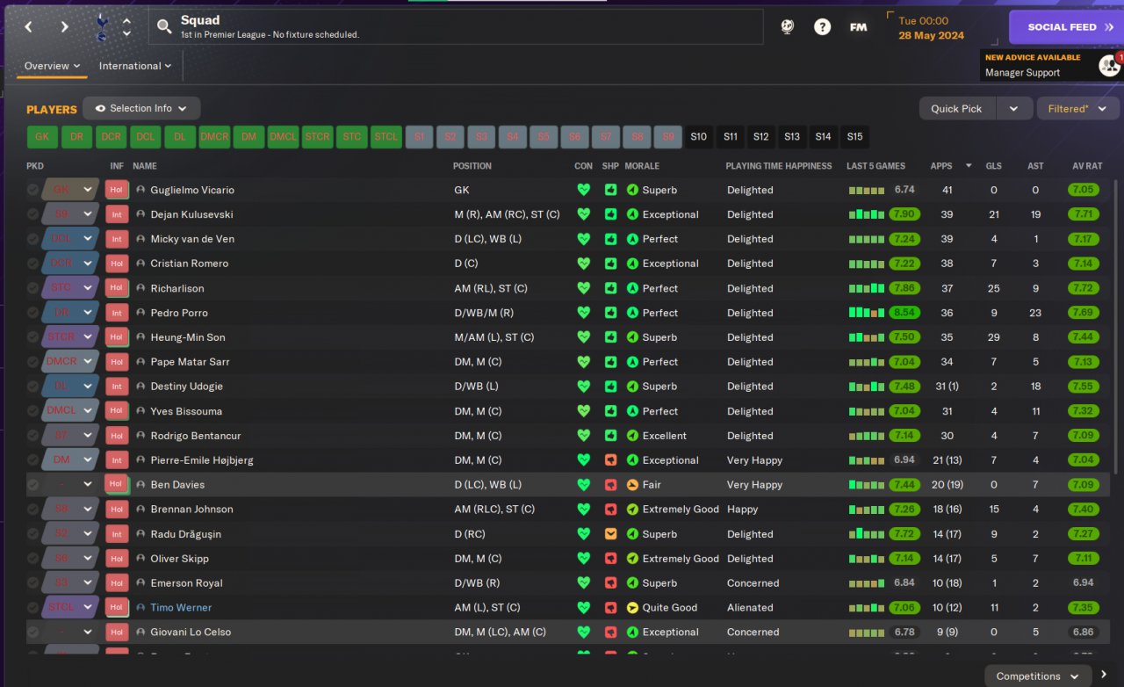This screenshot has width=1124, height=687.
Task: Select the GK formation slot
Action: point(42,137)
